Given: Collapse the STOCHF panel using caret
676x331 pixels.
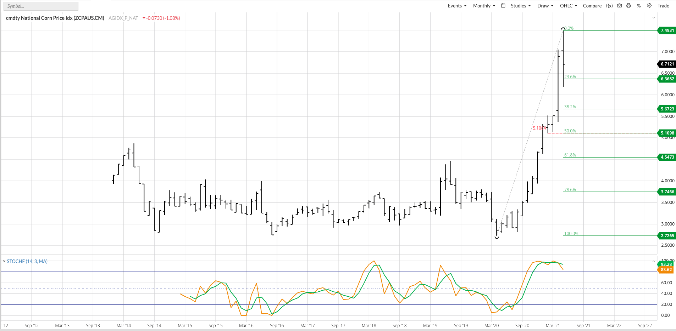Looking at the screenshot, I should click(x=653, y=262).
